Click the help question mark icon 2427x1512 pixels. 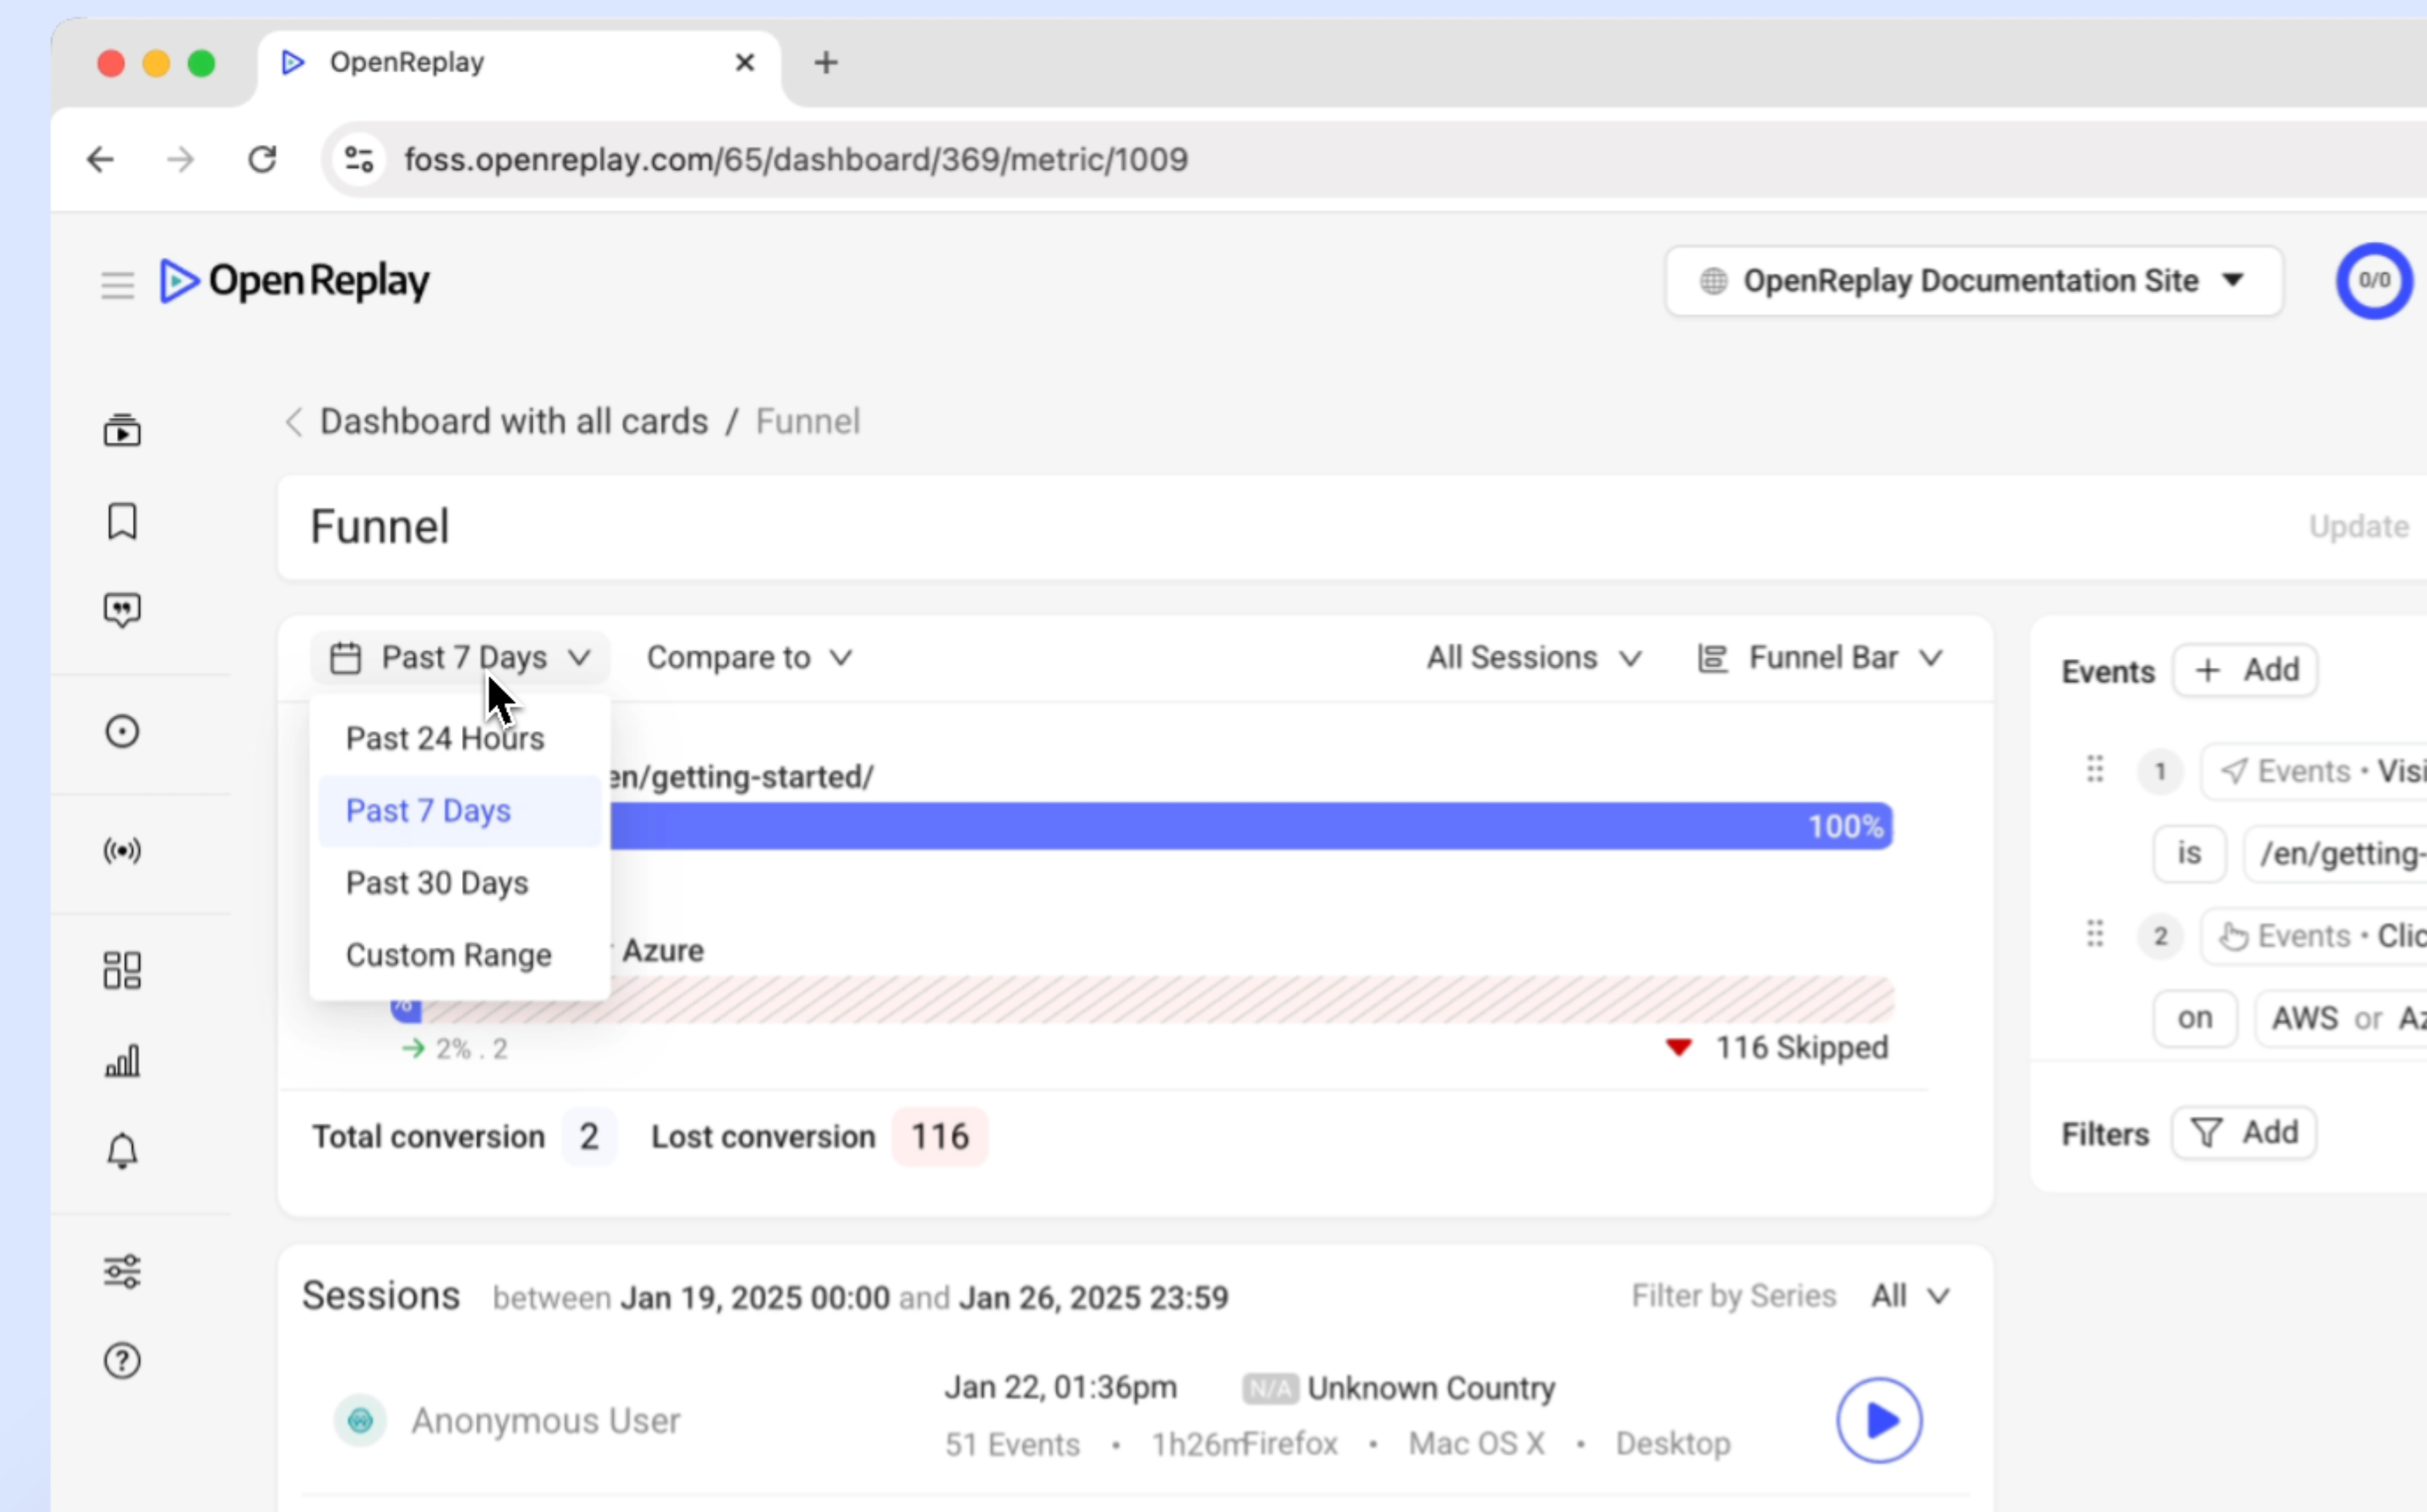122,1360
